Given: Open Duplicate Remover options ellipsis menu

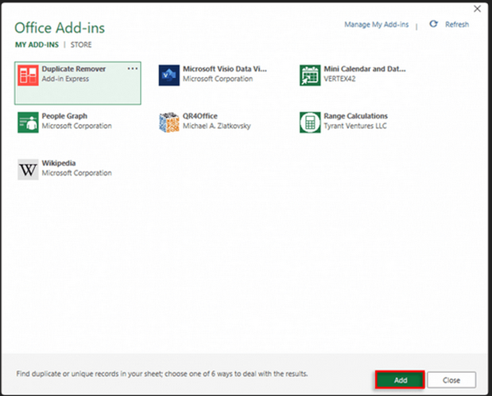Looking at the screenshot, I should click(133, 68).
